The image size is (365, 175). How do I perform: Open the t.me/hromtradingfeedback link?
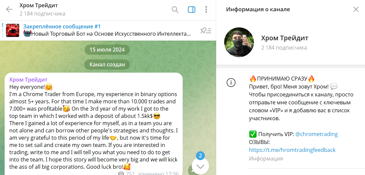(x=292, y=150)
